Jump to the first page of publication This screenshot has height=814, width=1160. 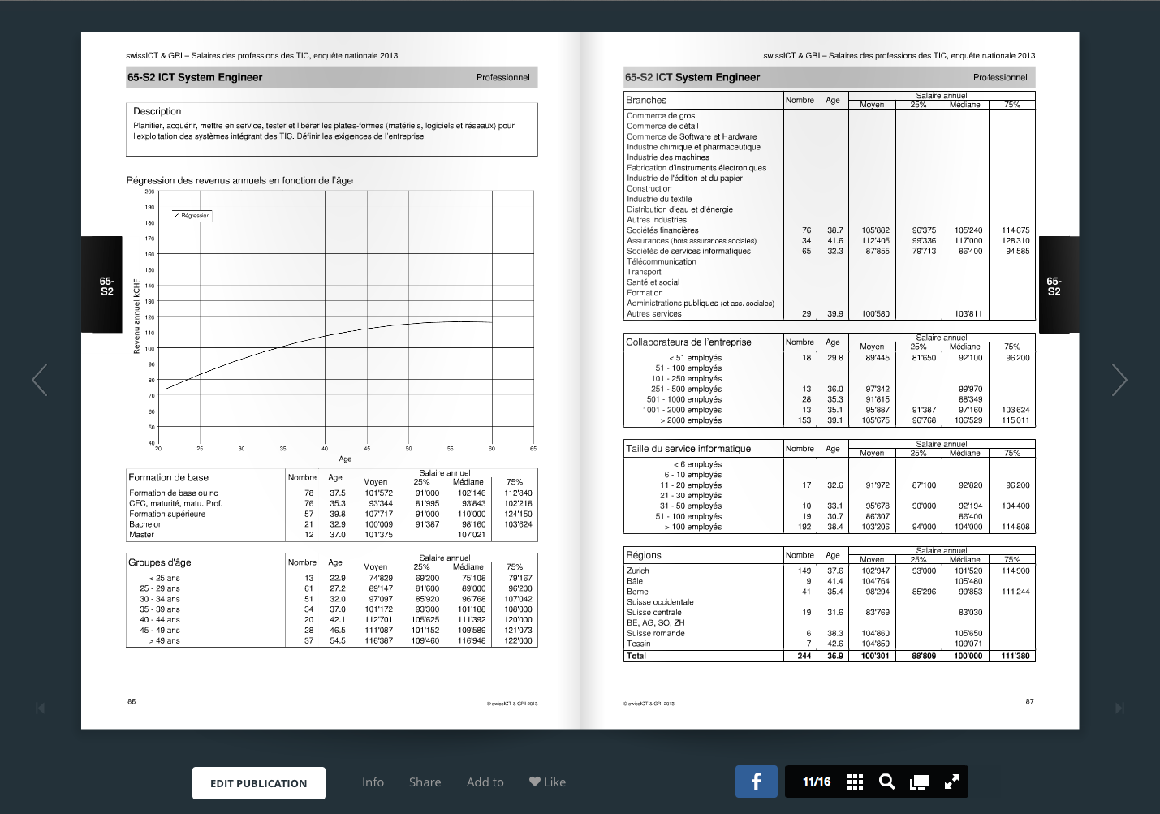point(40,708)
